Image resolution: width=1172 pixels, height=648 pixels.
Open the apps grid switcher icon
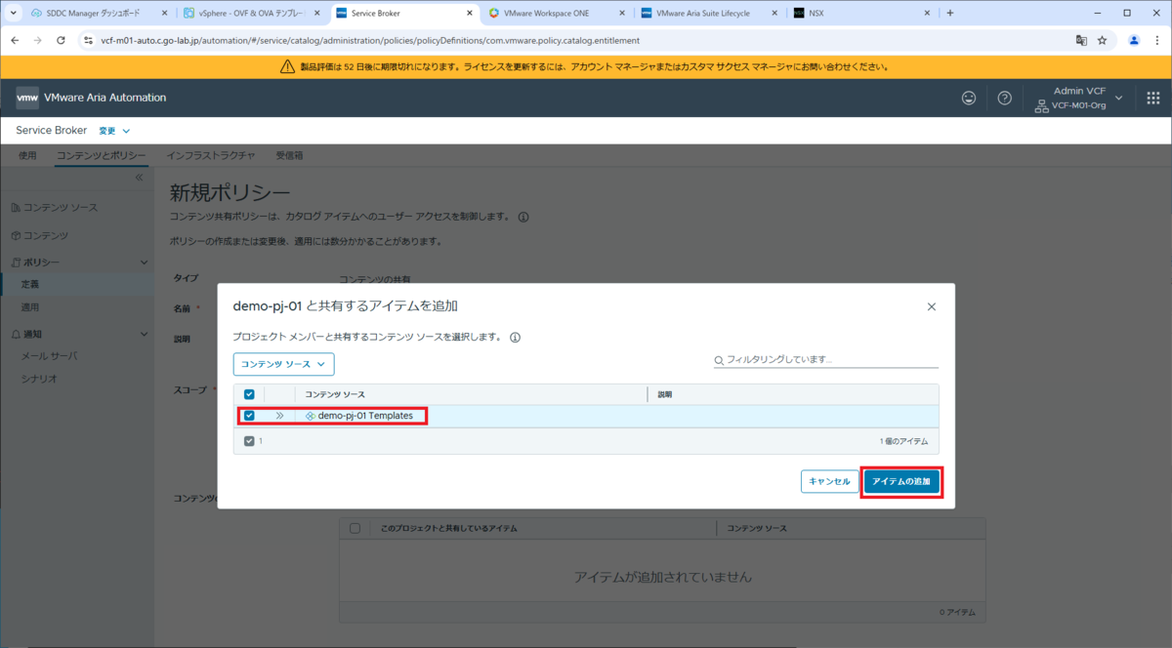click(1152, 98)
